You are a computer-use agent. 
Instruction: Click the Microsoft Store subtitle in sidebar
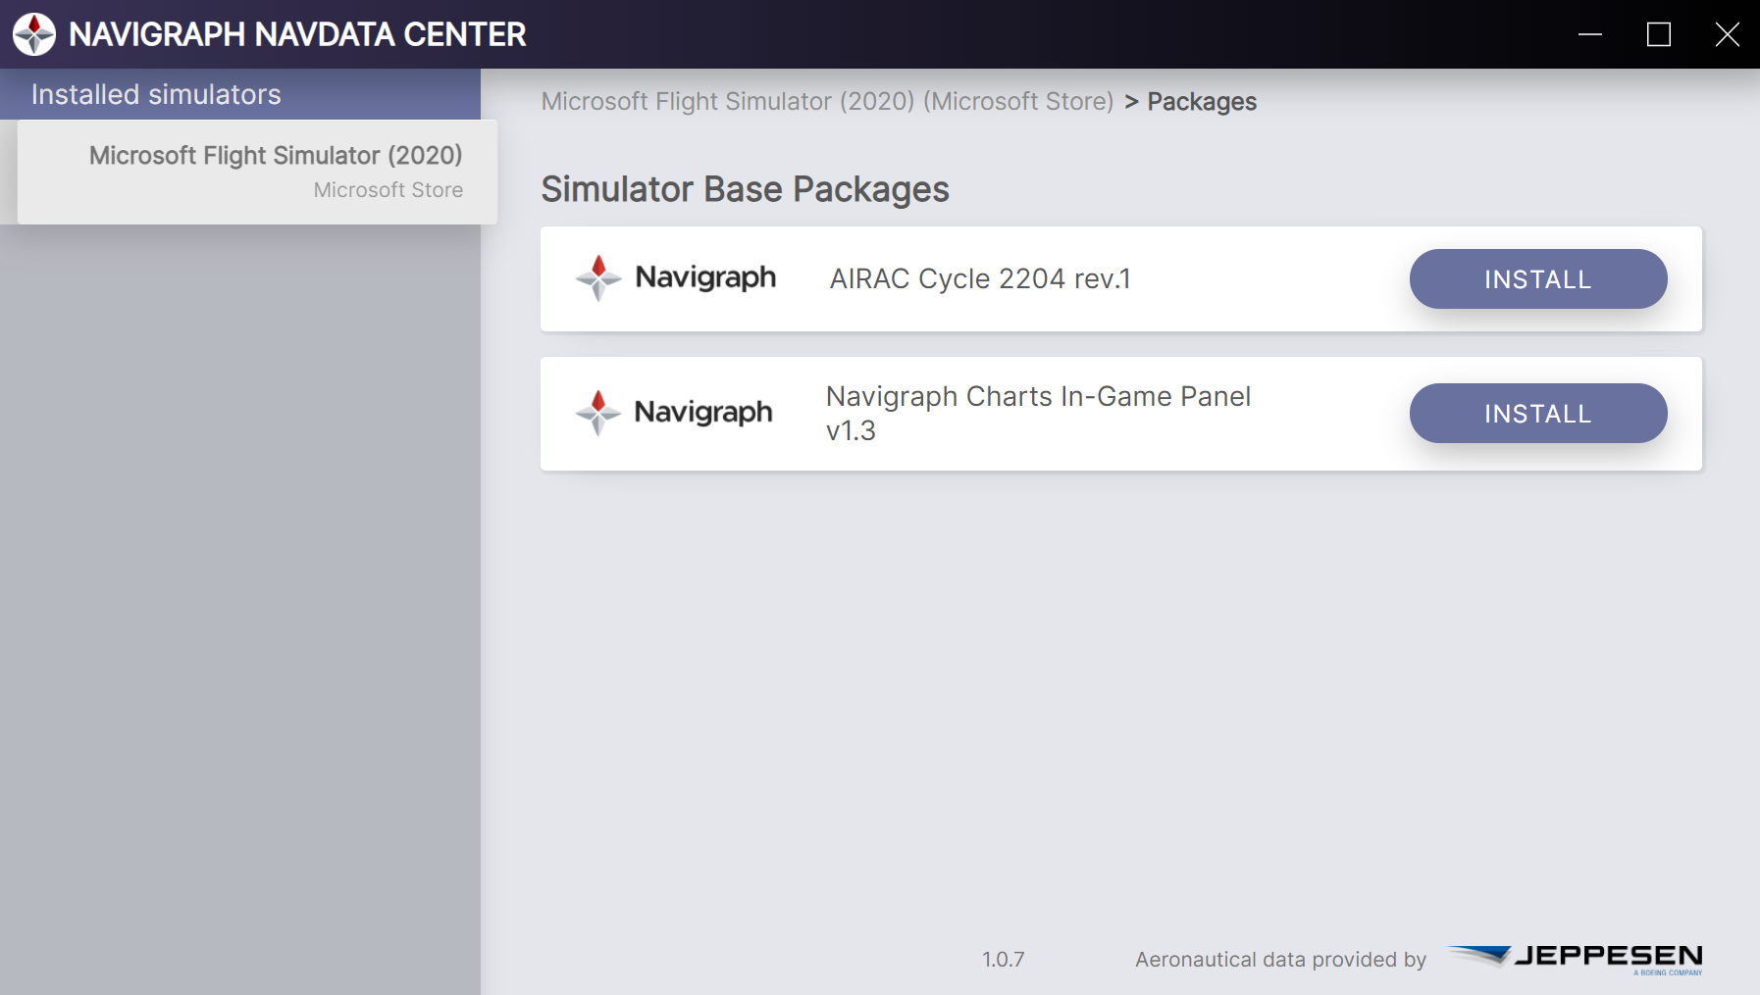(388, 190)
